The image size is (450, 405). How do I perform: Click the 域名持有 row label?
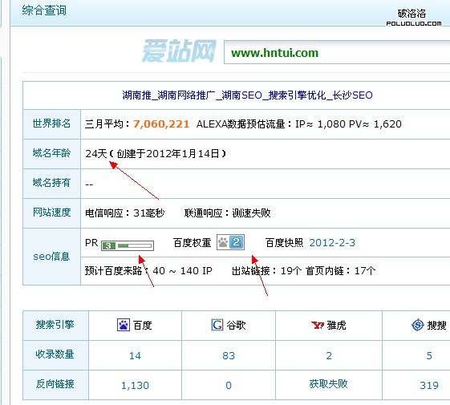[x=51, y=183]
